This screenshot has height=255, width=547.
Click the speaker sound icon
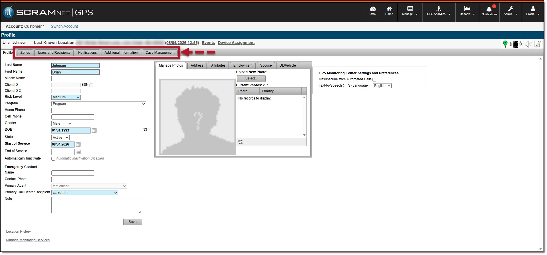point(528,44)
